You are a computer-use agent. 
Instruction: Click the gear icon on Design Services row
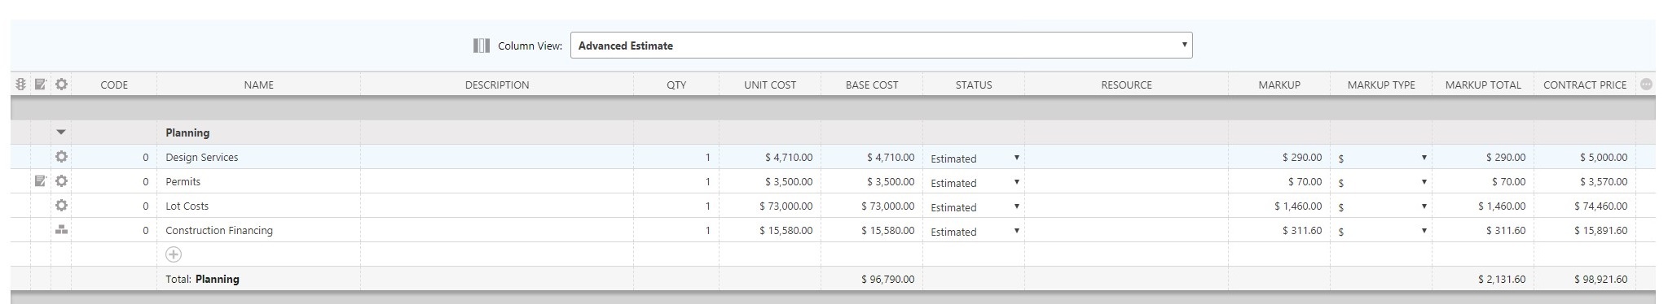61,157
